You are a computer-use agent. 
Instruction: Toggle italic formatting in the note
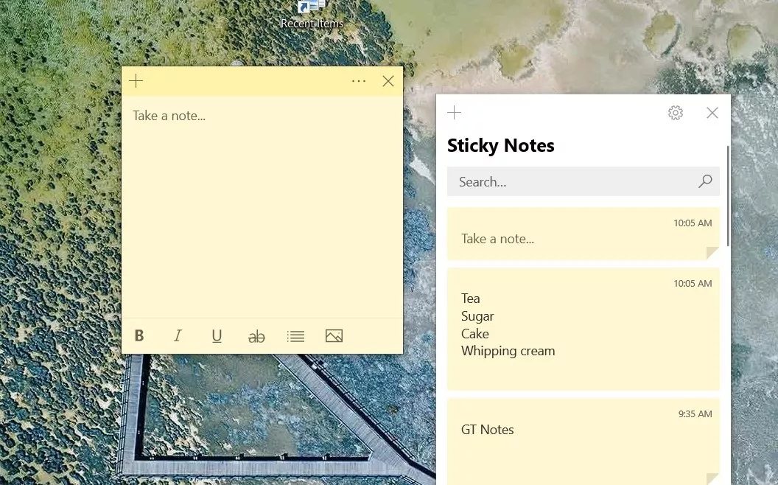point(178,336)
